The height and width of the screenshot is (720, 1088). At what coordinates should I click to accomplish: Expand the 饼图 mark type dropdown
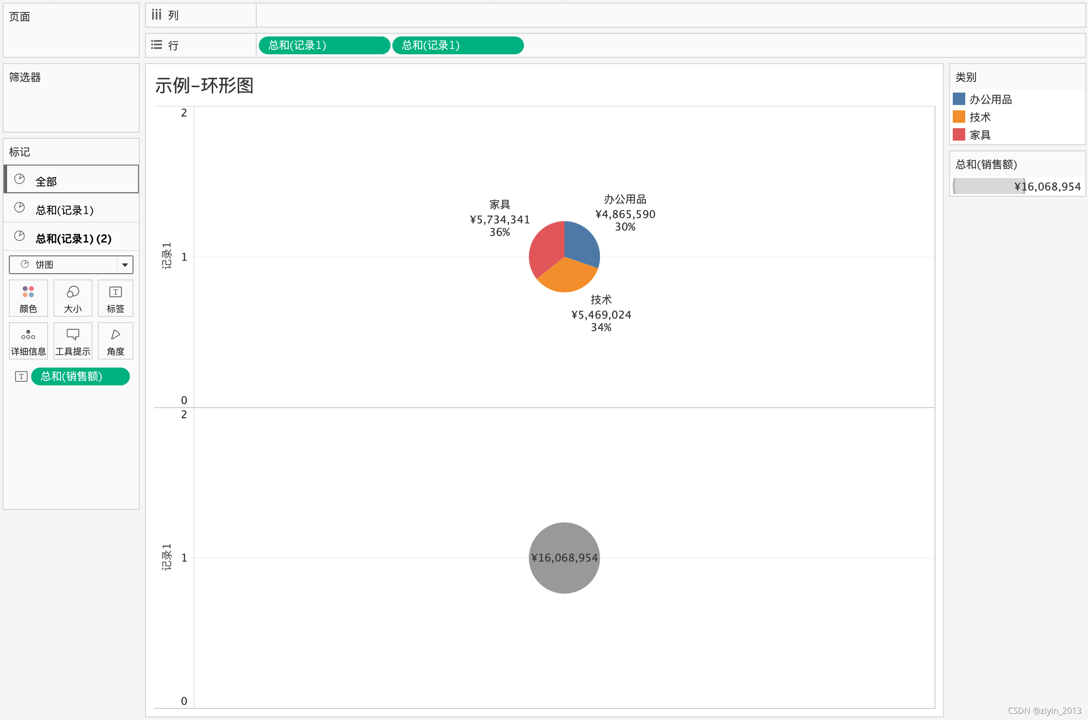click(x=125, y=265)
